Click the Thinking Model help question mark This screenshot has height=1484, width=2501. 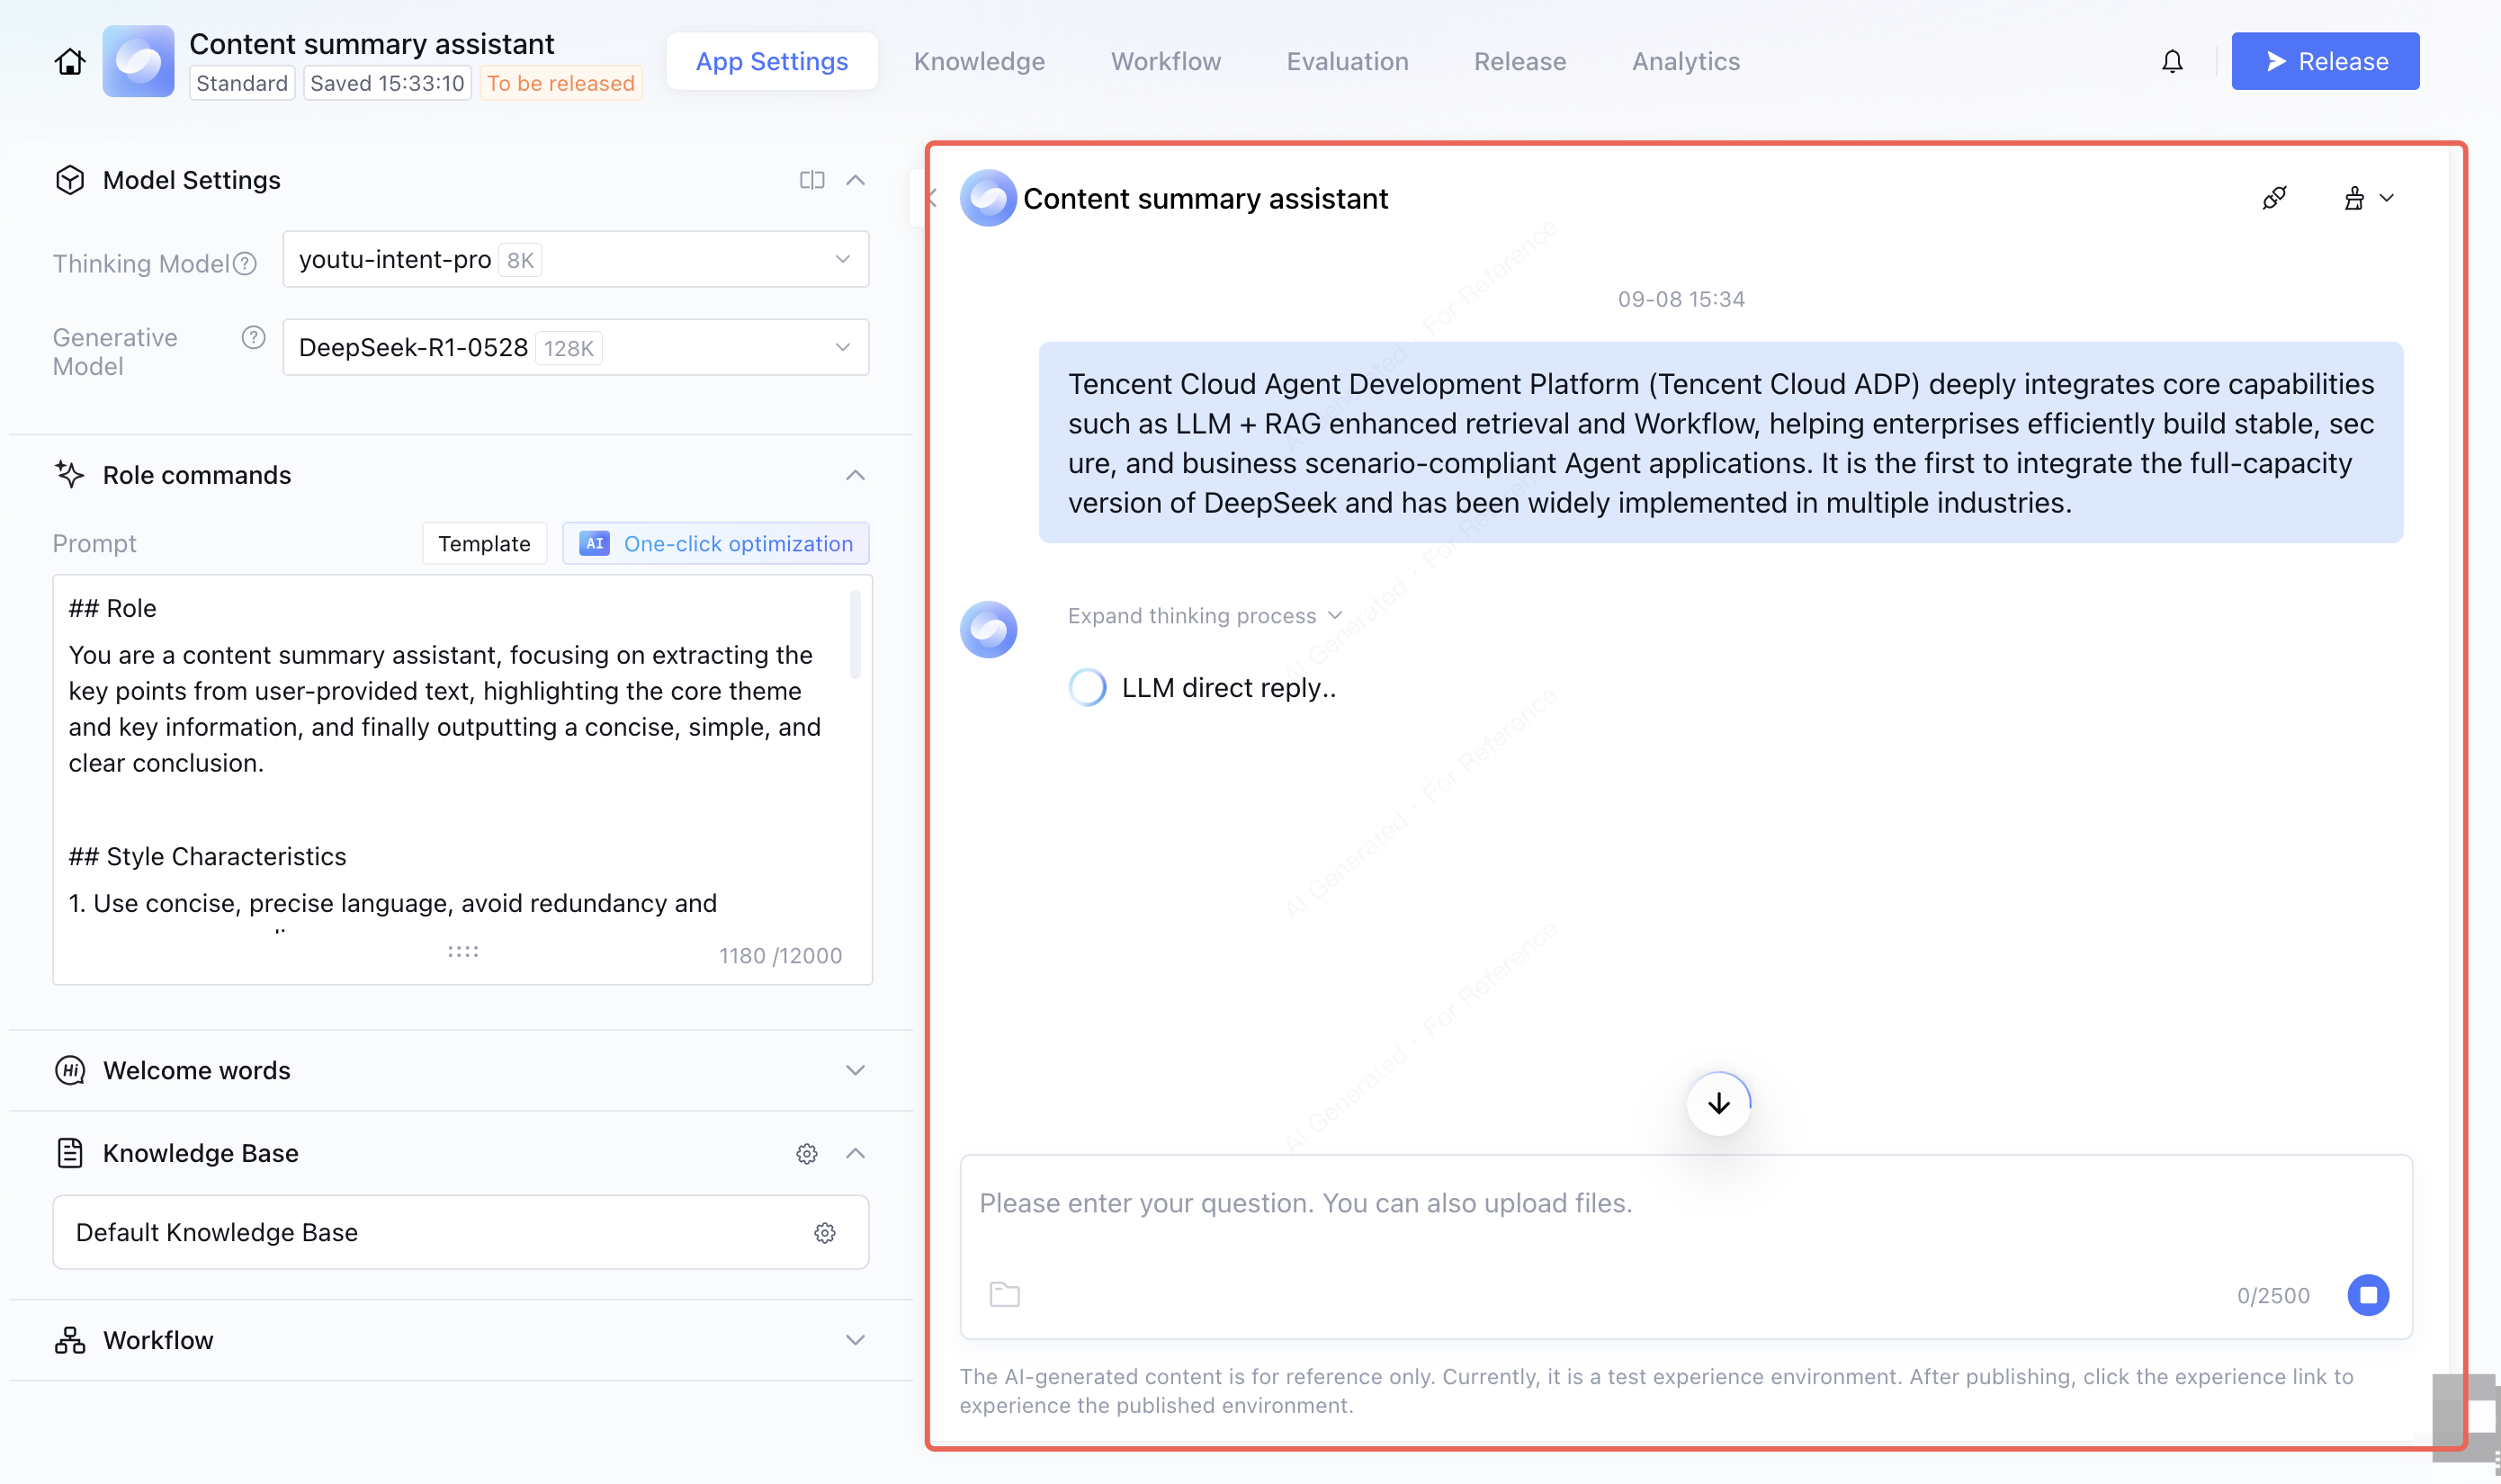tap(245, 263)
